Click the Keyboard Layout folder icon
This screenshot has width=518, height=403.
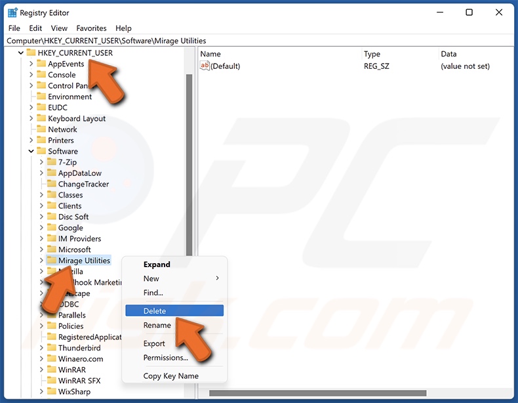pyautogui.click(x=41, y=118)
